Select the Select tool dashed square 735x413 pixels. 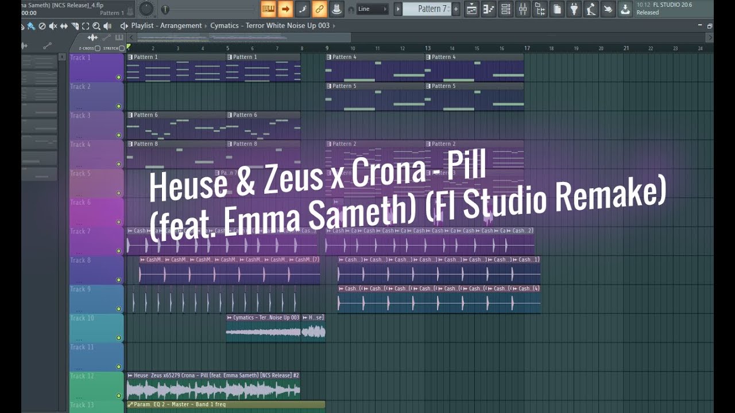click(x=86, y=26)
